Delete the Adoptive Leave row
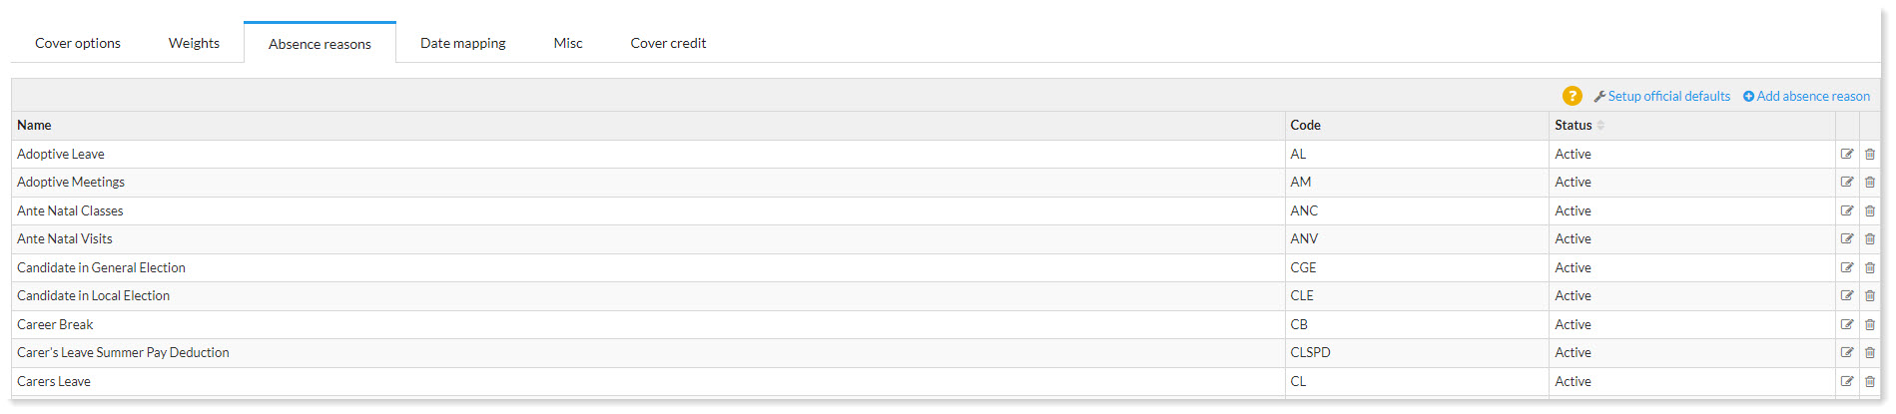This screenshot has height=414, width=1896. click(x=1870, y=154)
